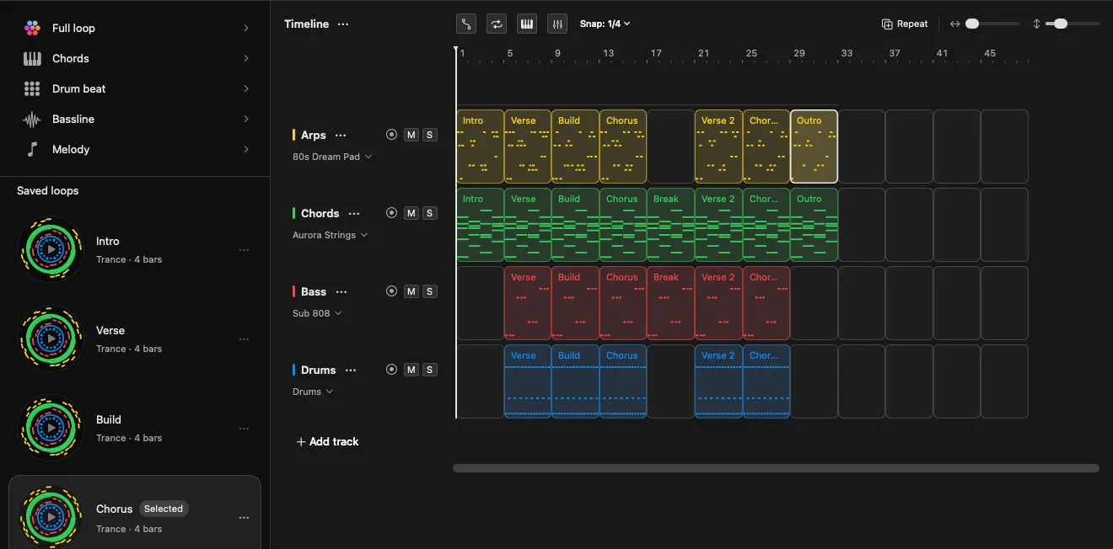This screenshot has width=1113, height=549.
Task: Click the Chords piano keys icon
Action: click(x=32, y=58)
